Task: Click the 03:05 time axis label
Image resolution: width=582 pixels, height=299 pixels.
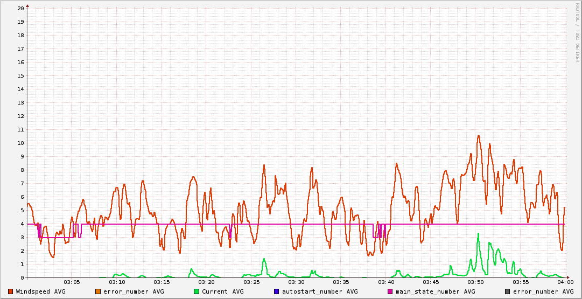Action: coord(72,282)
